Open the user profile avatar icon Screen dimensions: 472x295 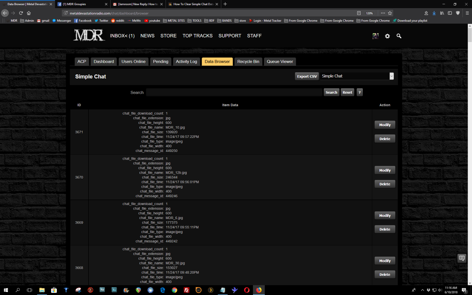coord(375,36)
